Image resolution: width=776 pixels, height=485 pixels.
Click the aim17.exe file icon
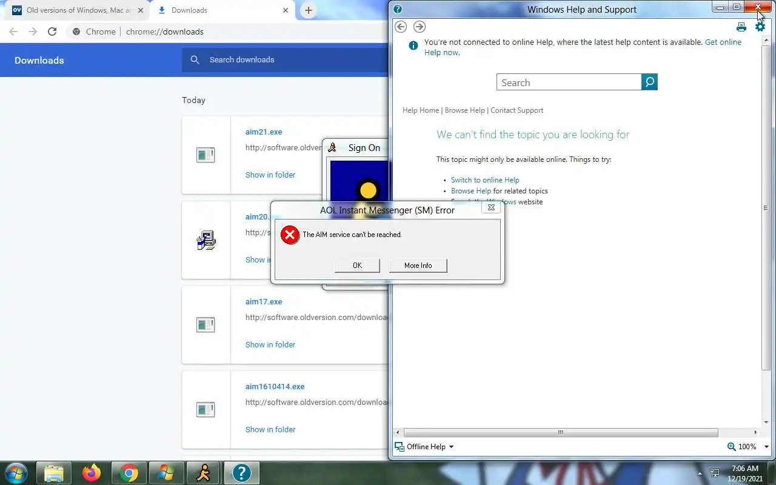tap(206, 325)
